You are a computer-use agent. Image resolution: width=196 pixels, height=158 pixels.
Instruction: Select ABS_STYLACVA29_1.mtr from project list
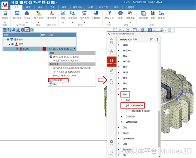click(x=65, y=61)
